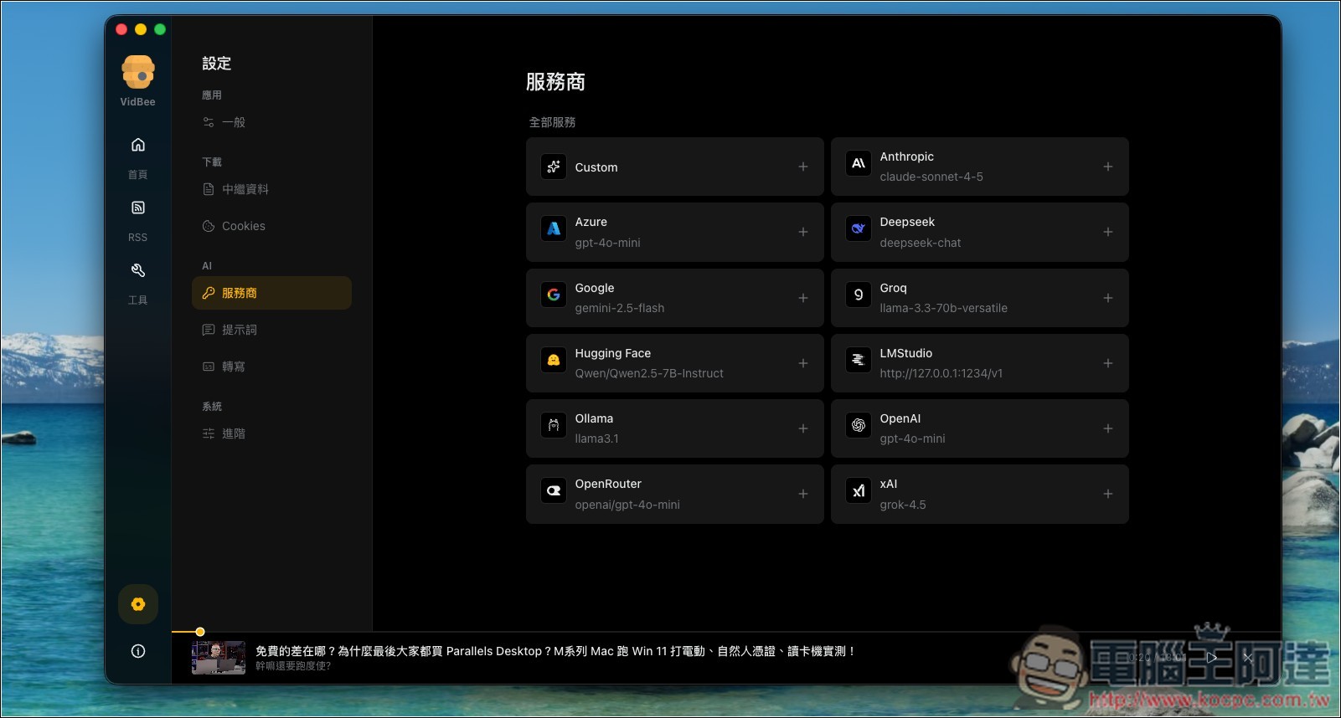Click the claude-sonnet-4-5 model text
1341x718 pixels.
931,177
